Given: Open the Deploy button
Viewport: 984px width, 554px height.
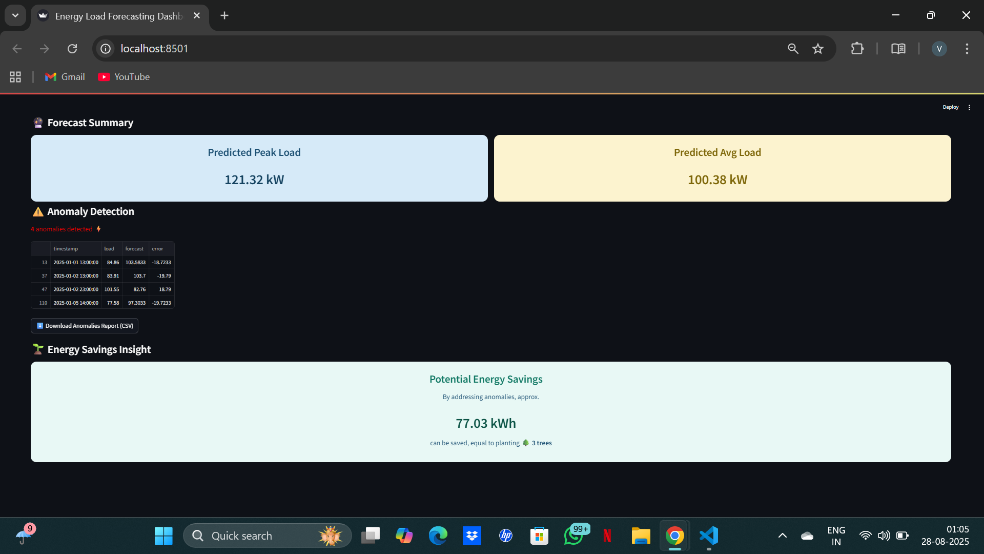Looking at the screenshot, I should (950, 107).
